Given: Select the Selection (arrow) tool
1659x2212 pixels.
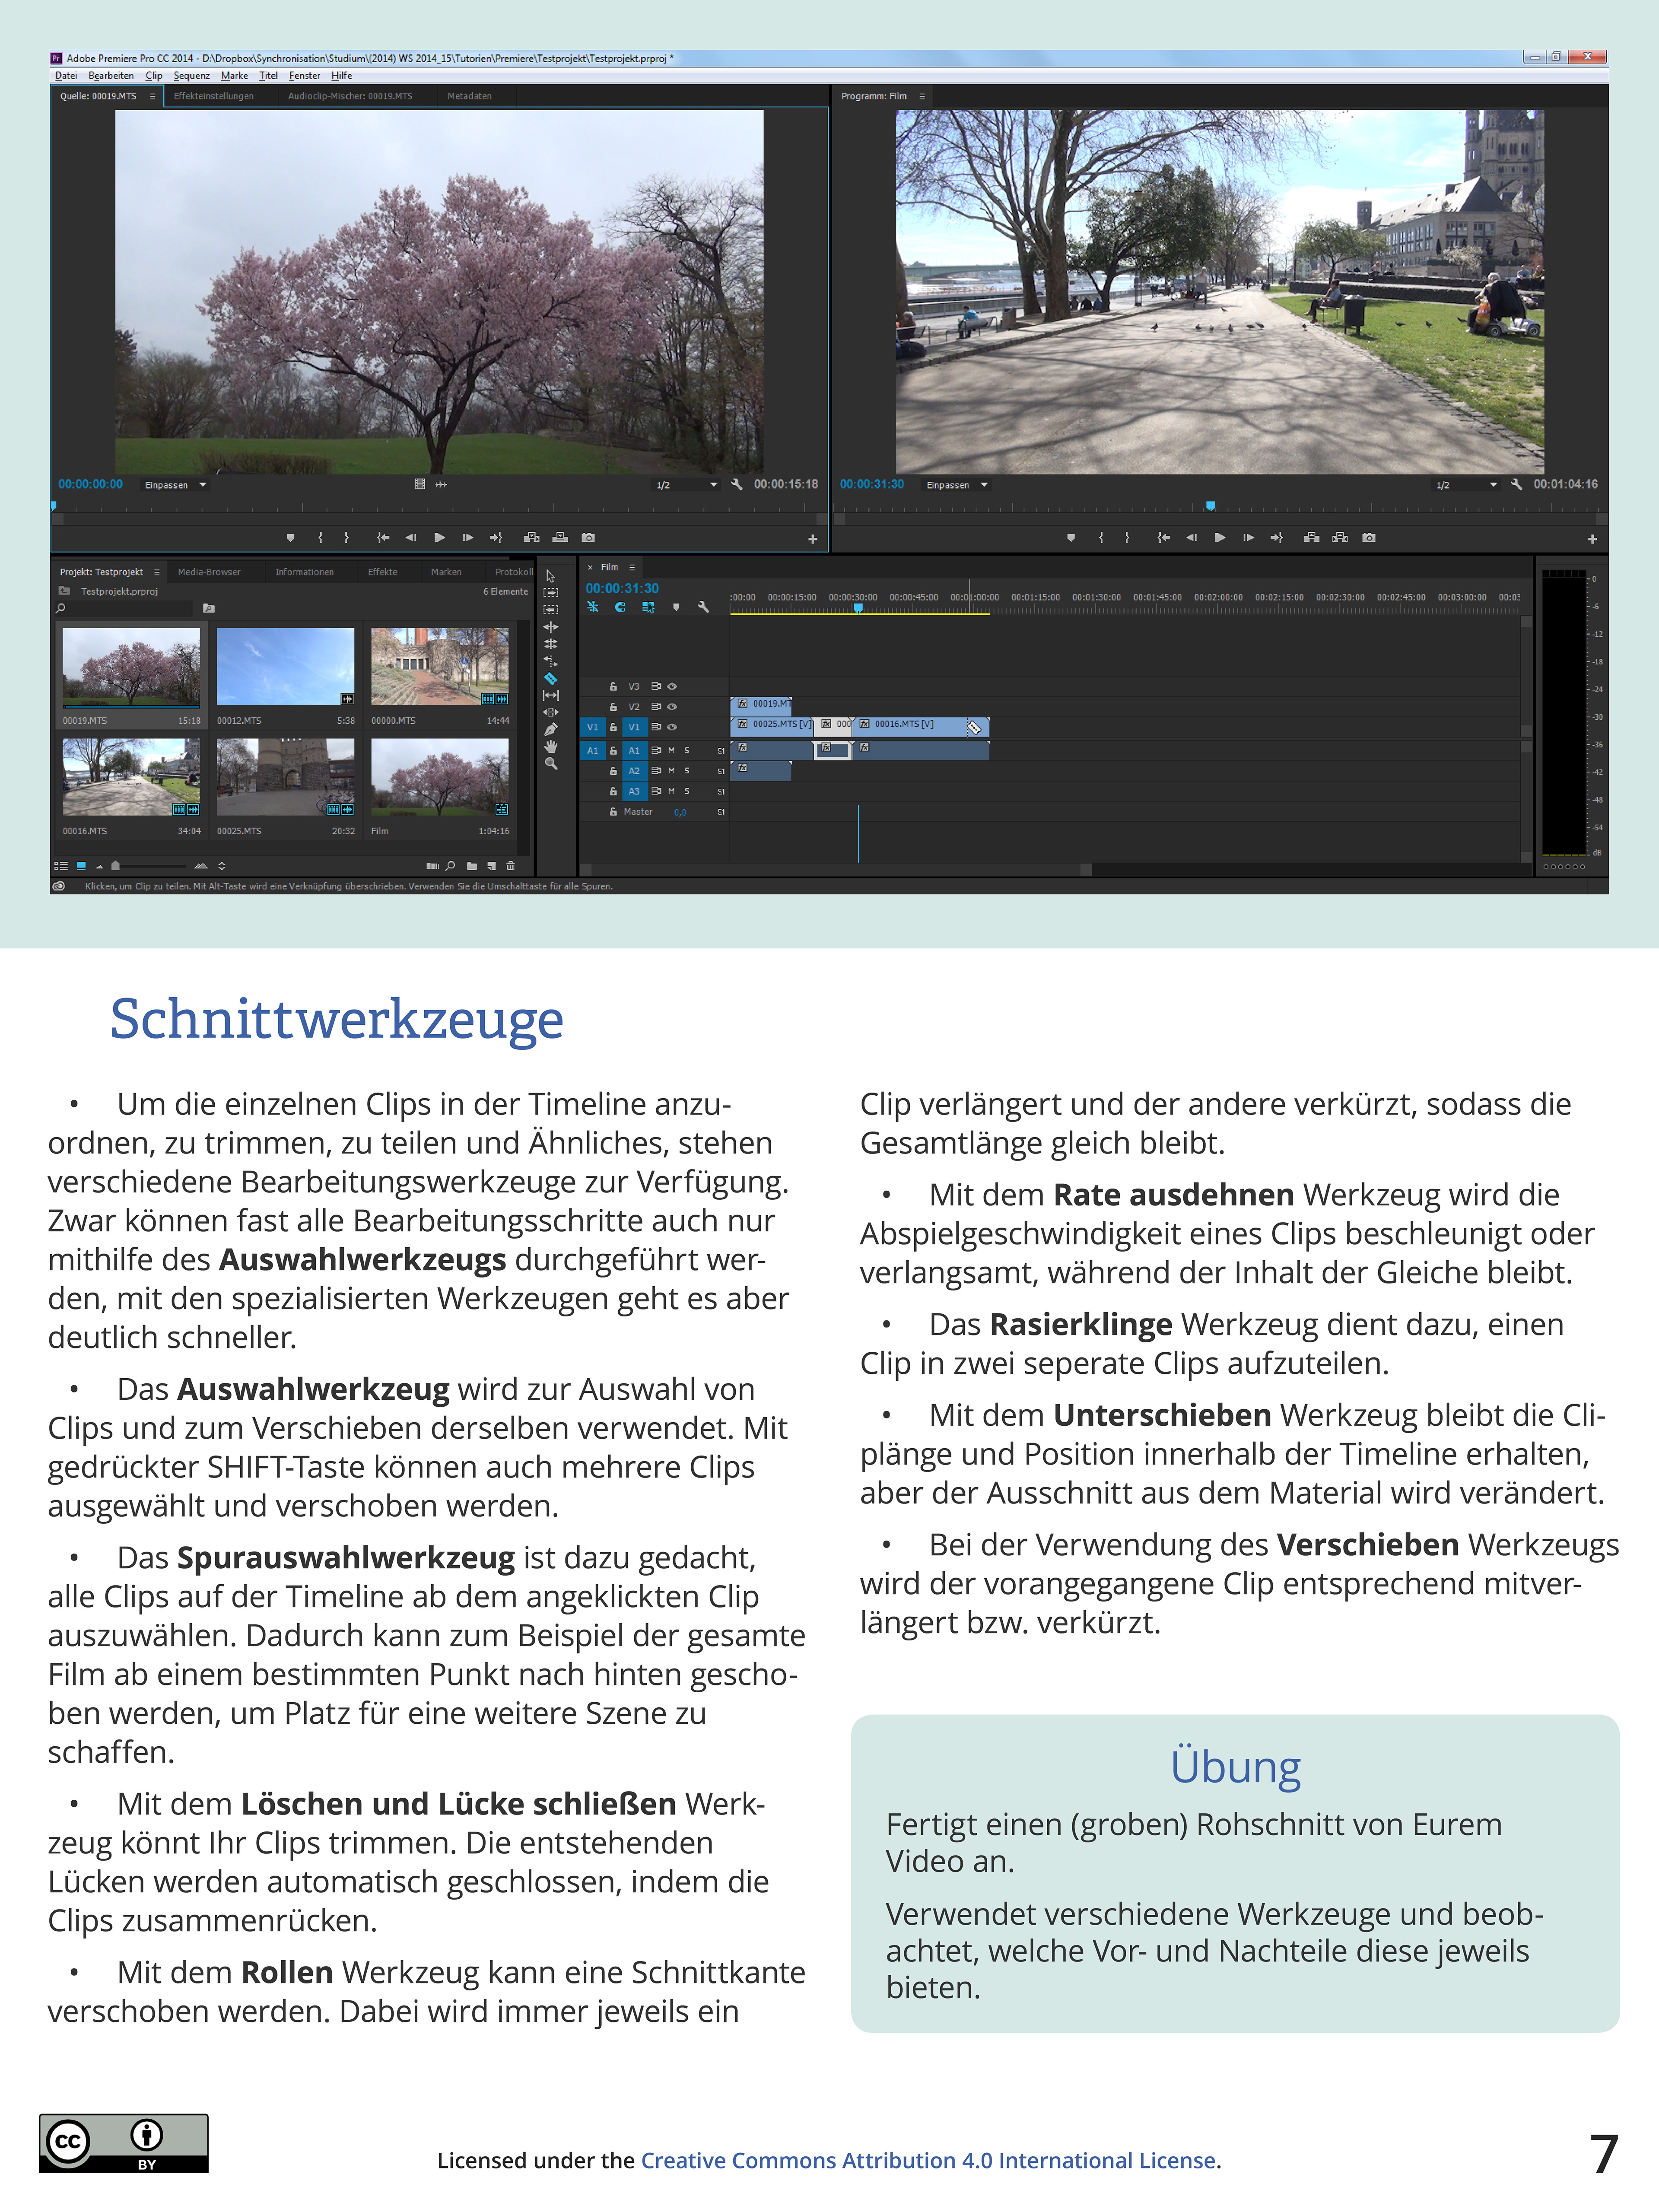Looking at the screenshot, I should coord(550,576).
